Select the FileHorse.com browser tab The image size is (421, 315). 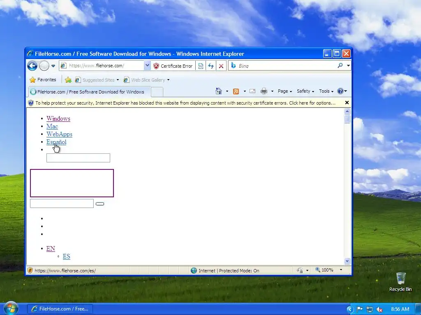[x=89, y=92]
